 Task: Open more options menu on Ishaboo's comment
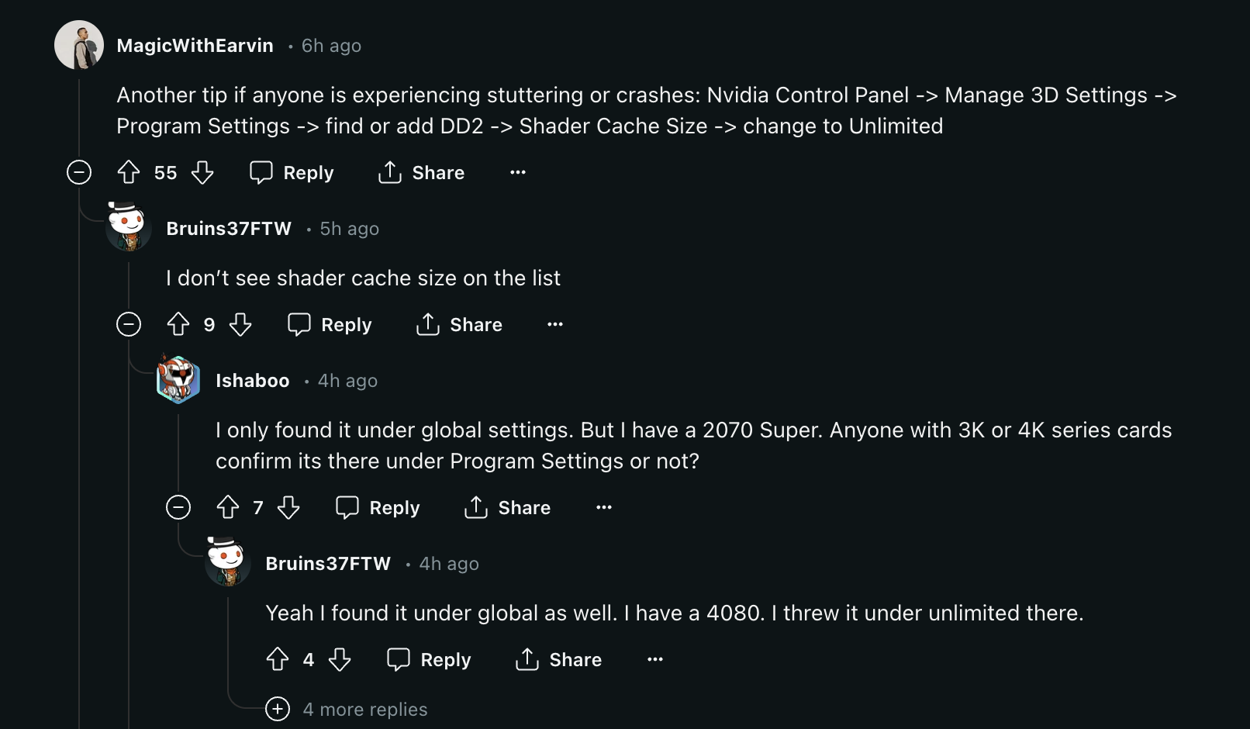coord(604,507)
